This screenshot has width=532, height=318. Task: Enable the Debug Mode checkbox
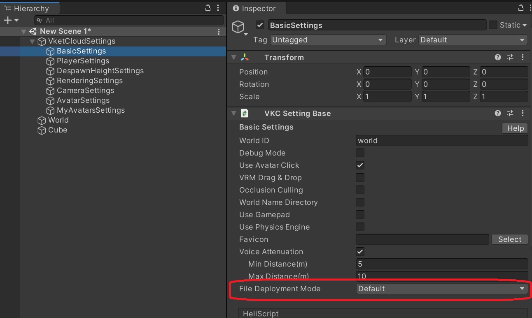coord(360,153)
